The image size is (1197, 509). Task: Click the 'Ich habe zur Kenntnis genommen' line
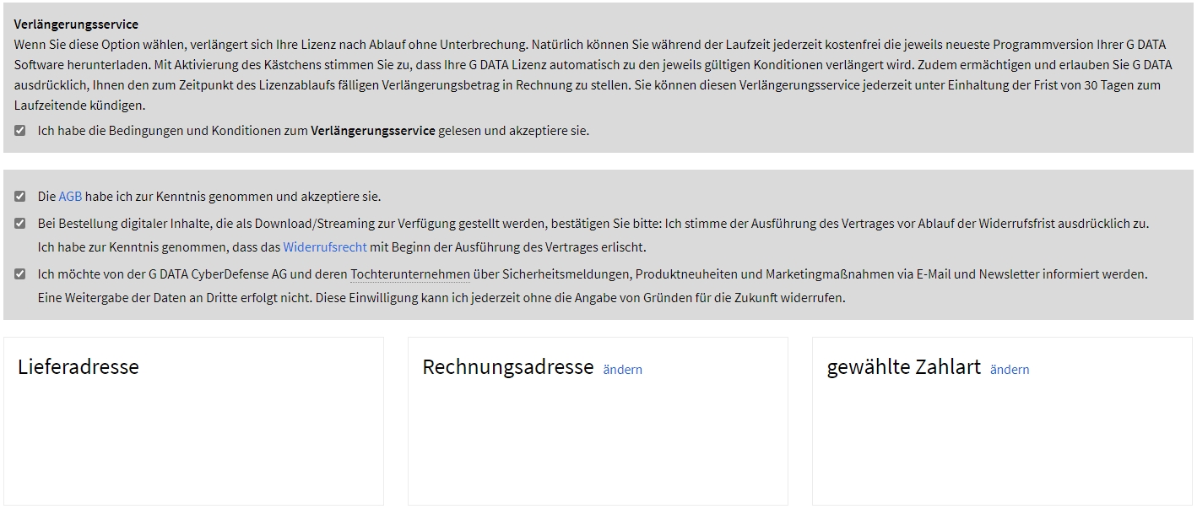342,247
